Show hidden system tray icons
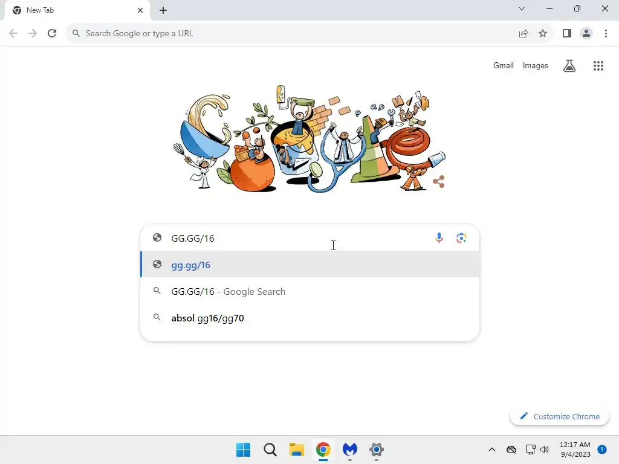Viewport: 619px width, 464px height. pos(492,449)
